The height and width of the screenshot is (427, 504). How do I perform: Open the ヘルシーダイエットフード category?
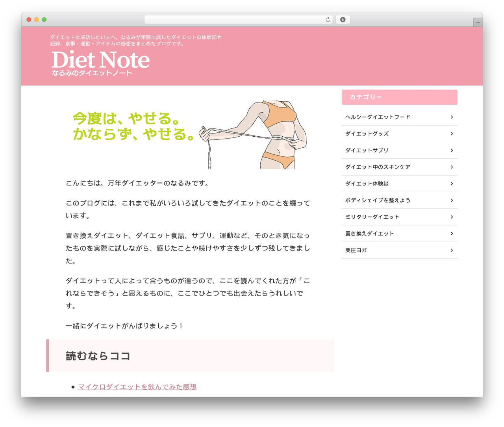399,117
